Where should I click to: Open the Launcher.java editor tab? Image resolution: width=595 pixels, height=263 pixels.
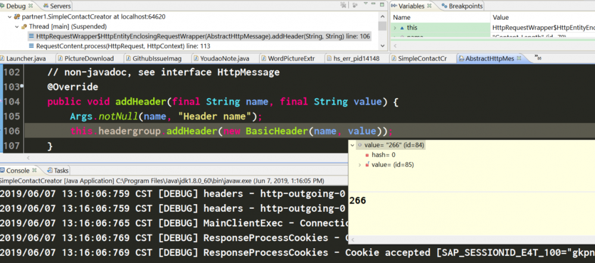click(27, 58)
